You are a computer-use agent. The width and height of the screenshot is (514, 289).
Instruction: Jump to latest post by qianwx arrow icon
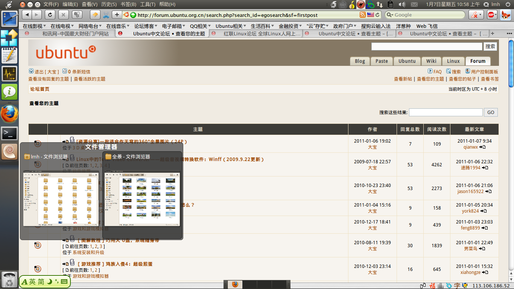pyautogui.click(x=483, y=147)
